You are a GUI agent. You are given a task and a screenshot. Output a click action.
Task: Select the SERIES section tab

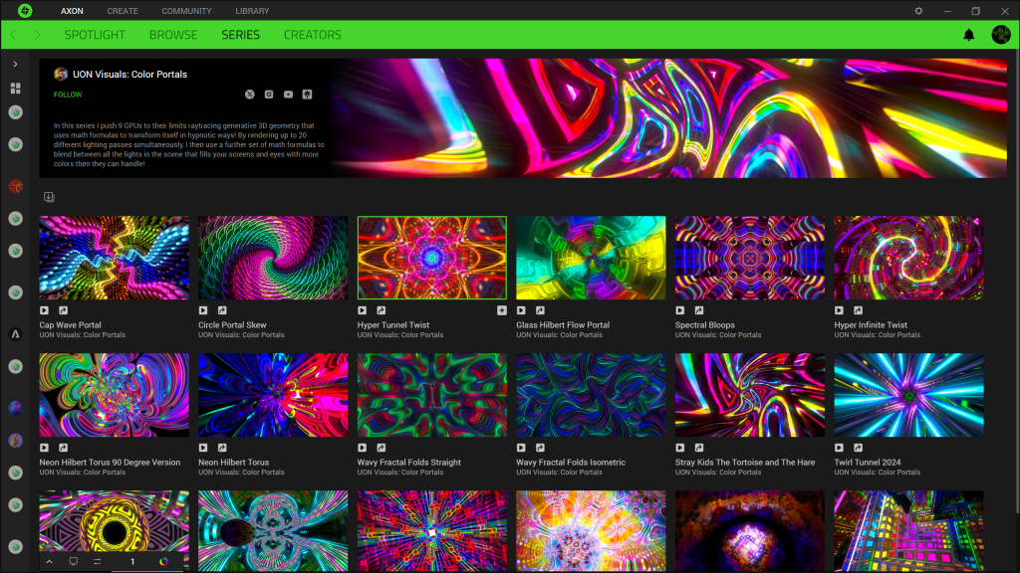click(241, 35)
